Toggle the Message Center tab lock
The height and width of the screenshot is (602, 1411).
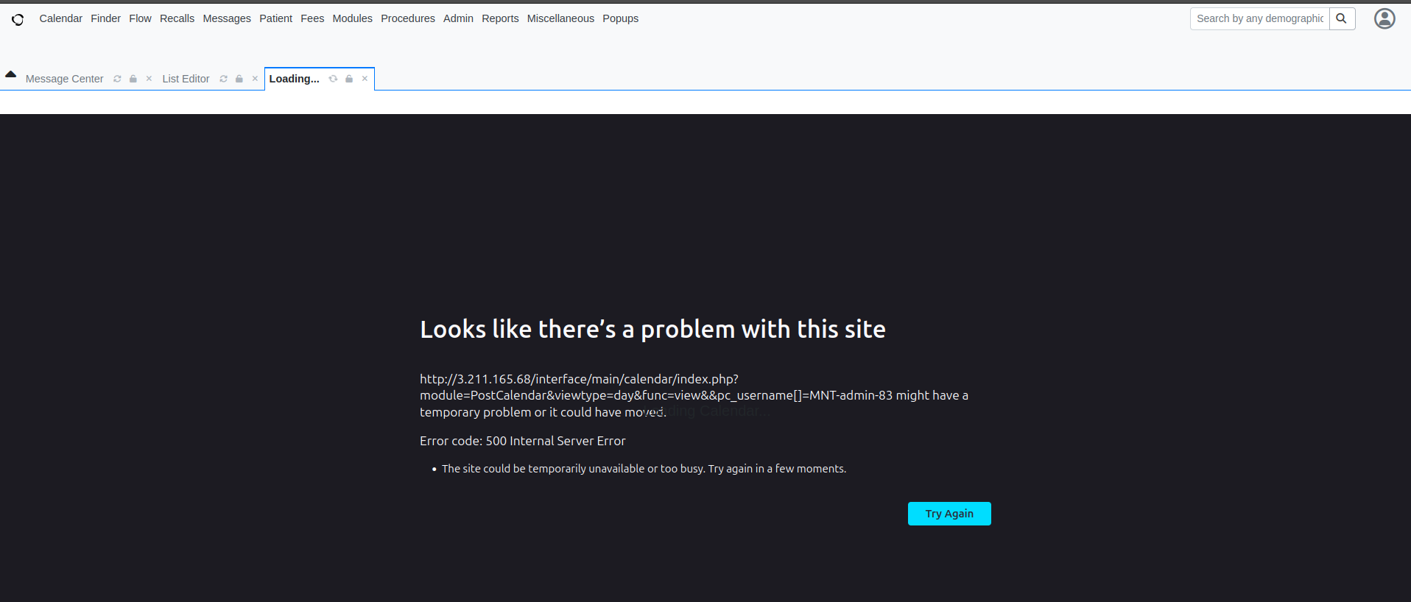click(133, 79)
